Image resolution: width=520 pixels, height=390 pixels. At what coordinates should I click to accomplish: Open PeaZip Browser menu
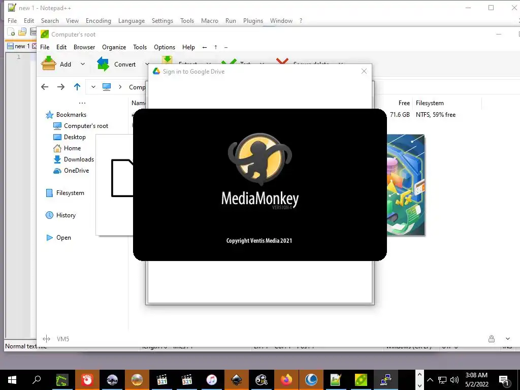pyautogui.click(x=84, y=47)
